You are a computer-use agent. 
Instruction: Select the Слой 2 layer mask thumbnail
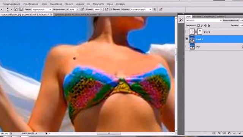[200, 32]
